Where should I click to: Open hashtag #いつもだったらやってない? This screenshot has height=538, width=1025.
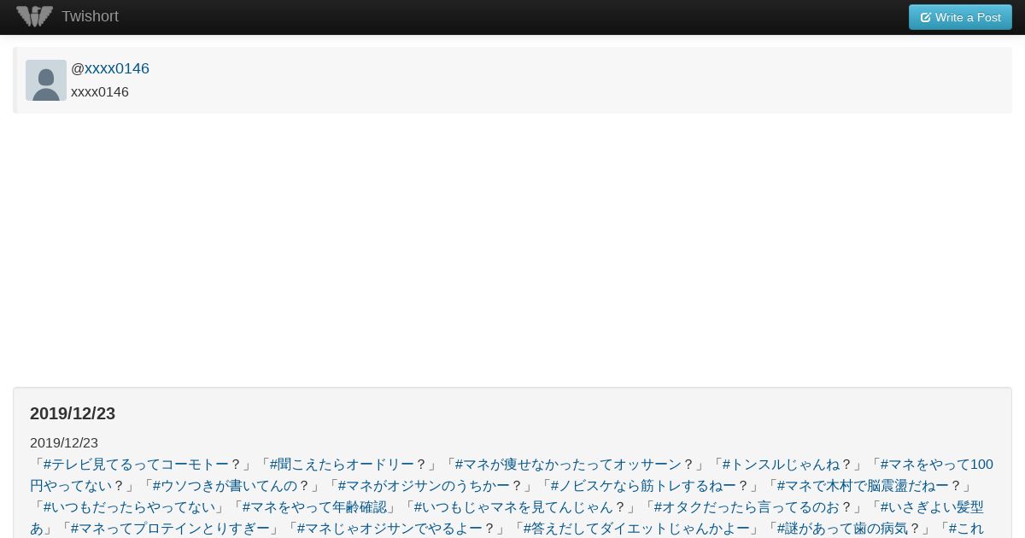coord(130,507)
